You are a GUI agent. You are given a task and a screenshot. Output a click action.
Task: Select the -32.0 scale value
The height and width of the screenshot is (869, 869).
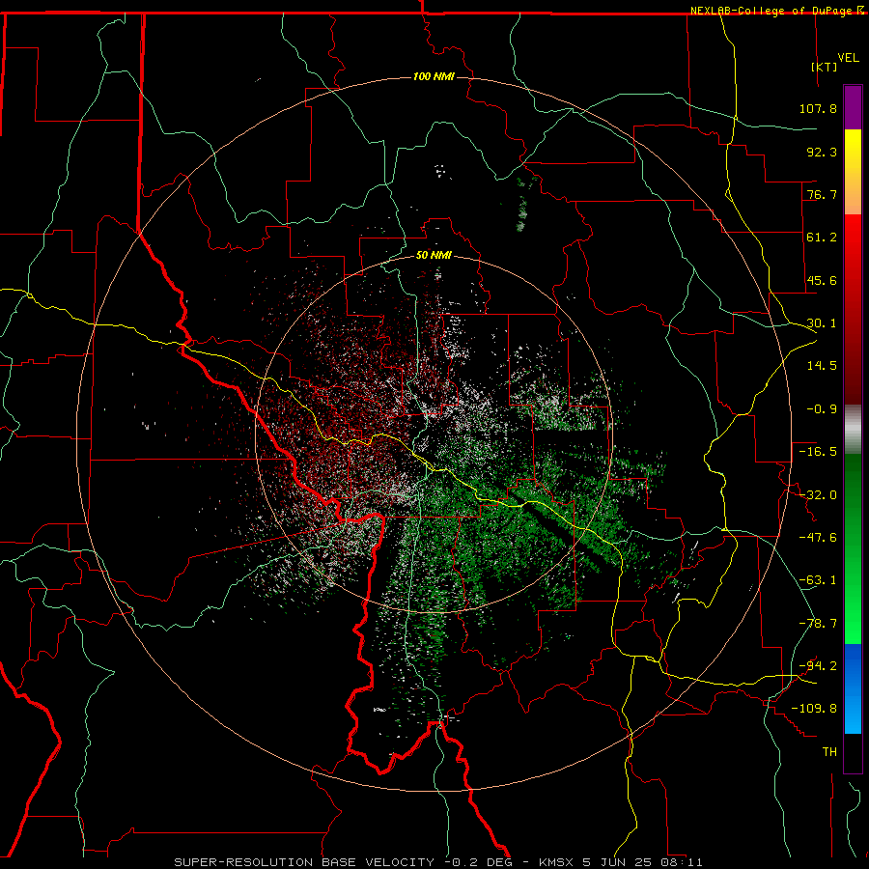point(818,495)
